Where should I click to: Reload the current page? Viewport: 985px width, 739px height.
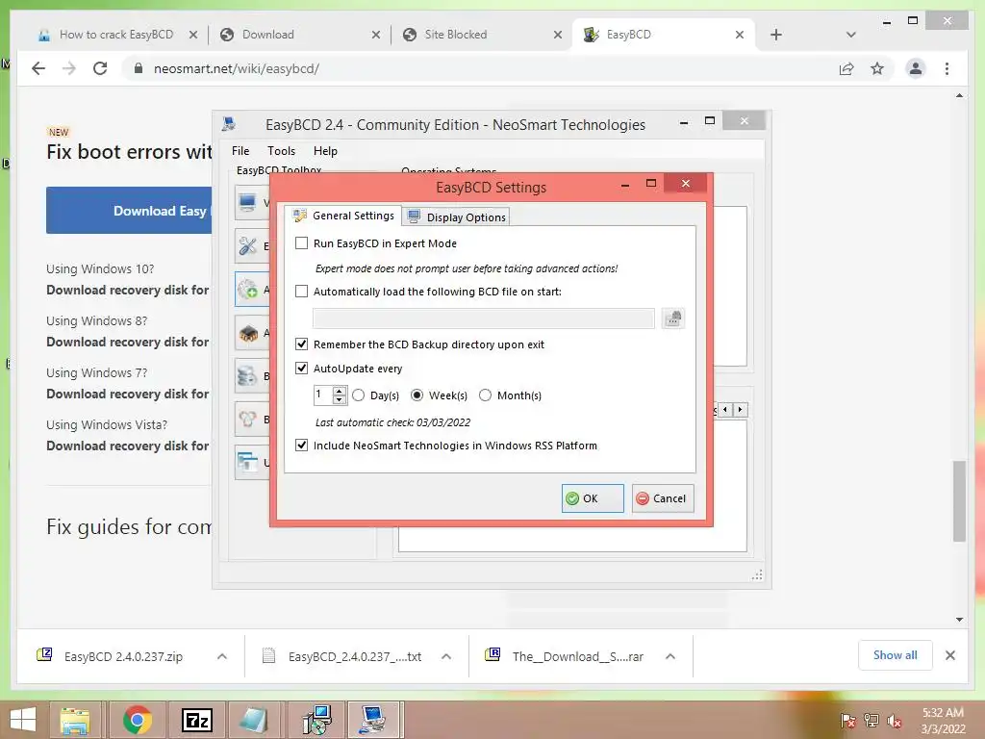tap(100, 68)
